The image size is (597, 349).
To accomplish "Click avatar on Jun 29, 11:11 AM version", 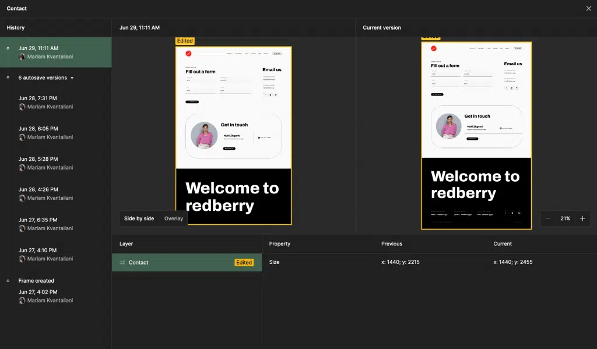I will pyautogui.click(x=22, y=57).
